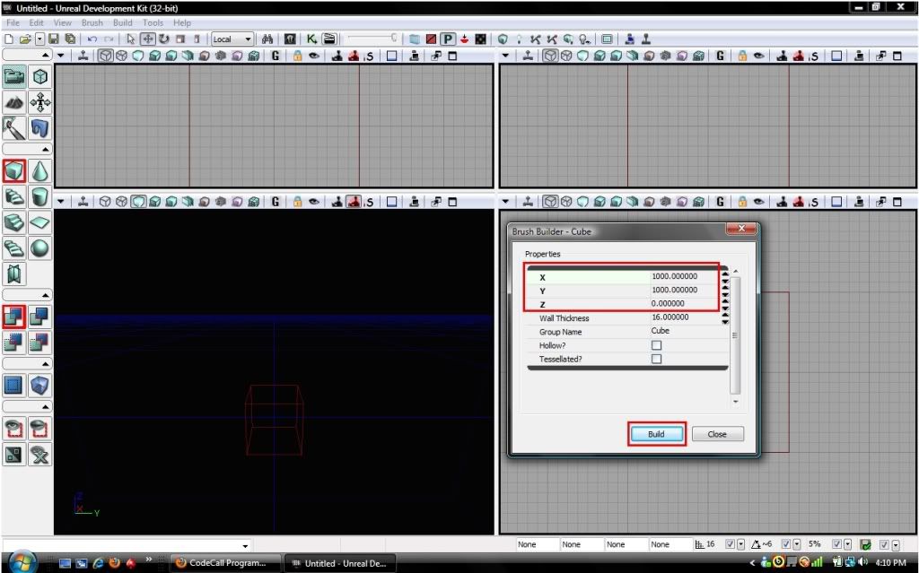
Task: Select the Sphere brush builder tool
Action: pyautogui.click(x=39, y=247)
